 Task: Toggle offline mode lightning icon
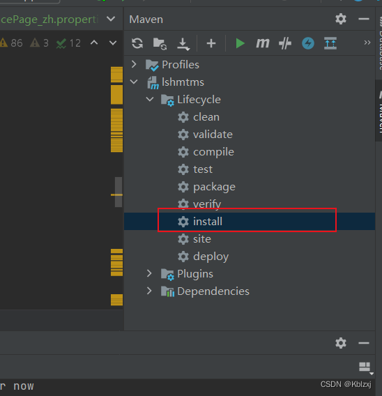tap(308, 43)
